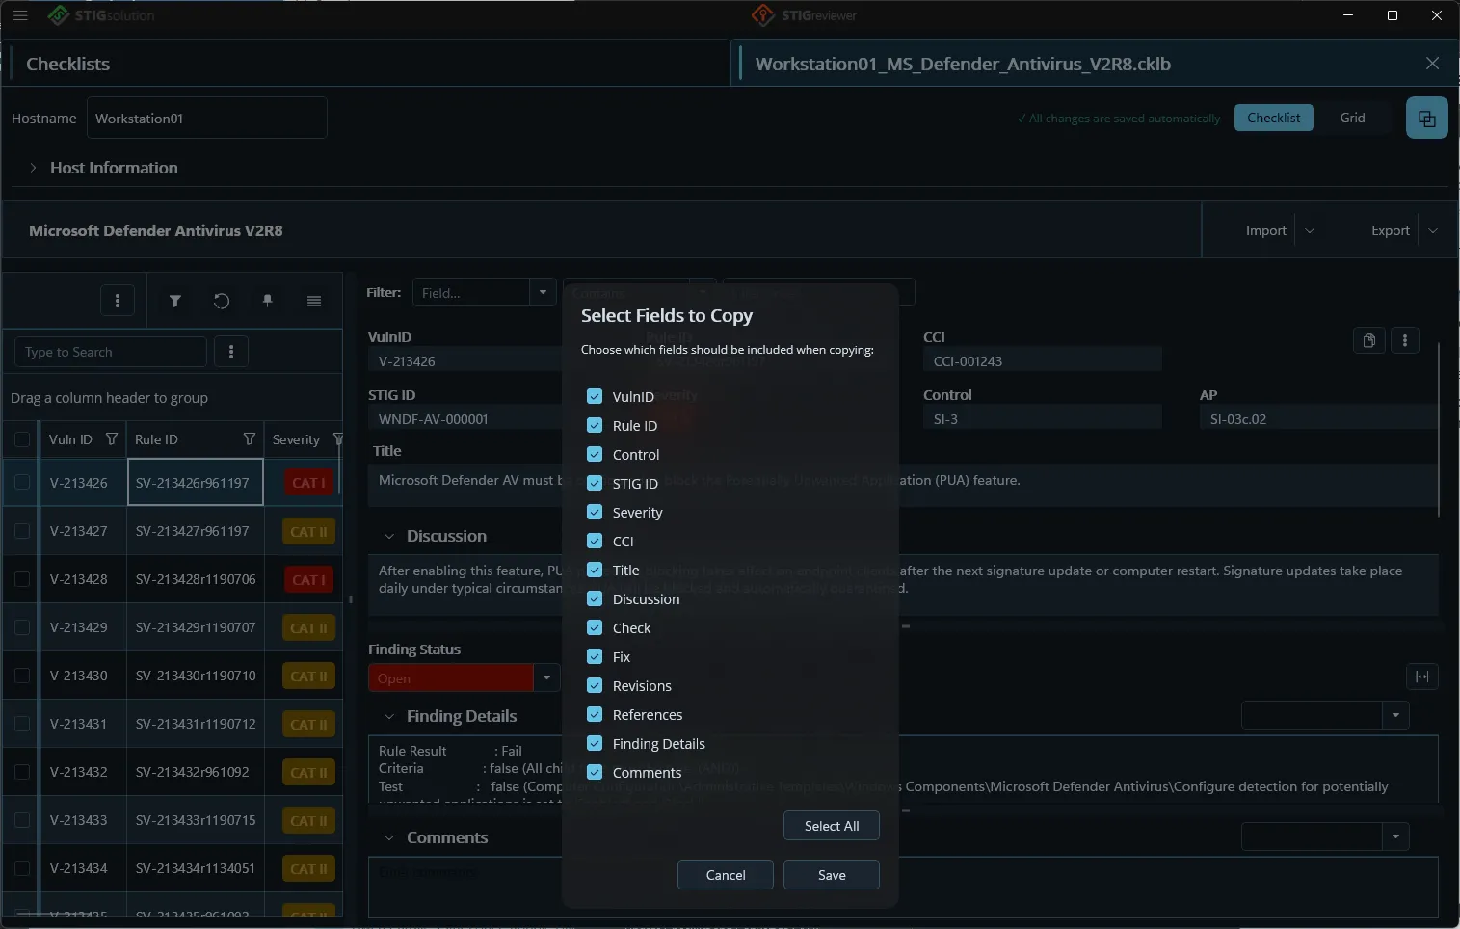
Task: Open the Finding Status dropdown
Action: pos(546,677)
